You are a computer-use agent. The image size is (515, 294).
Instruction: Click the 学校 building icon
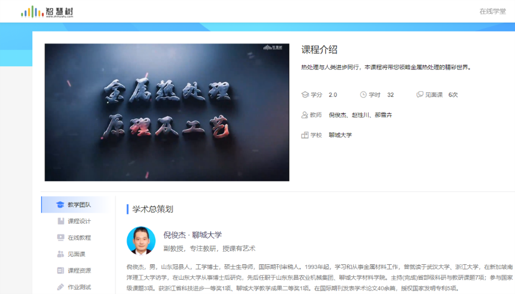305,135
